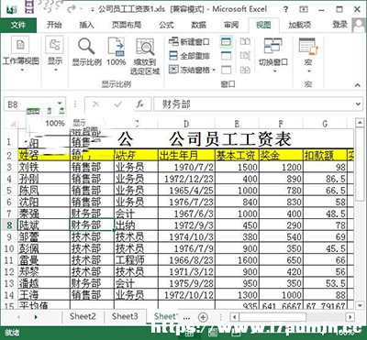Click the 基本工资 header cell
Image resolution: width=367 pixels, height=340 pixels.
click(x=237, y=156)
